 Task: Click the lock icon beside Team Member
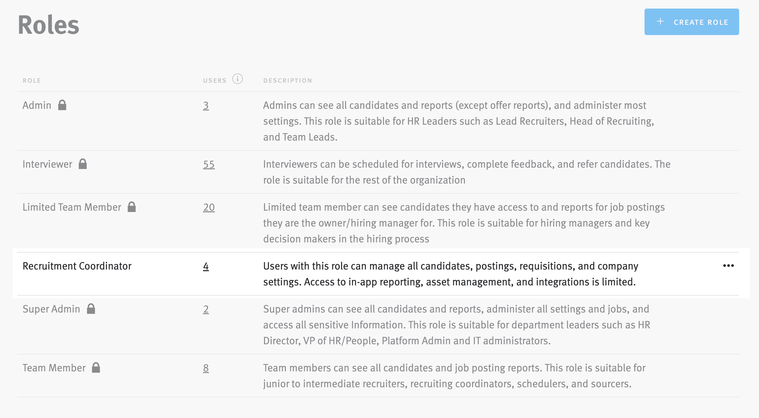(95, 367)
